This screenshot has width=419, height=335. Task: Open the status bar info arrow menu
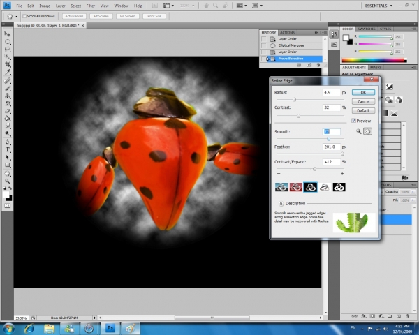94,318
